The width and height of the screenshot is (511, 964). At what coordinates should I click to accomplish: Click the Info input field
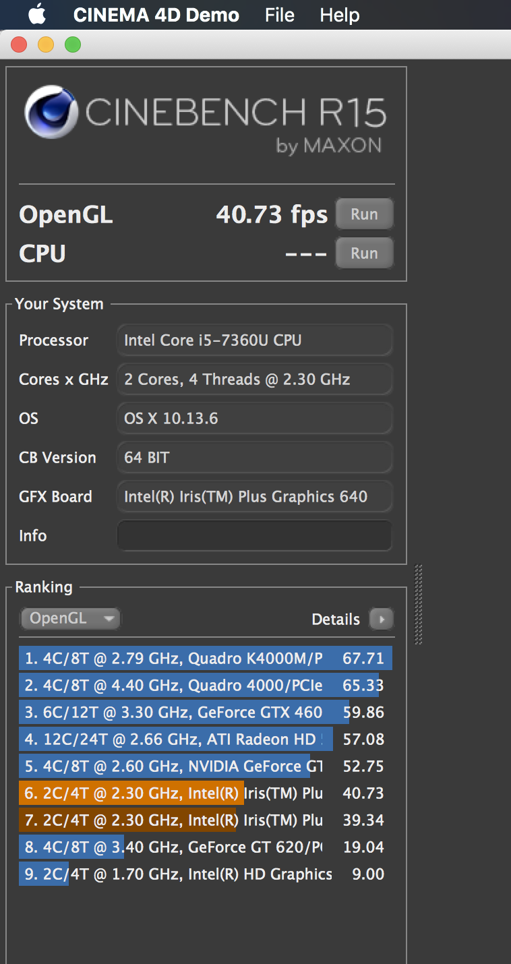click(254, 536)
